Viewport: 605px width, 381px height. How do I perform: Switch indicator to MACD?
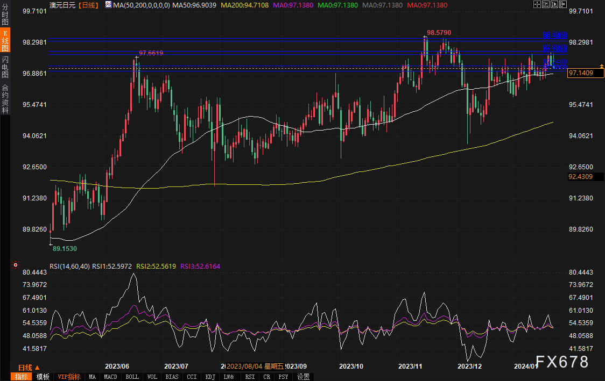click(111, 377)
